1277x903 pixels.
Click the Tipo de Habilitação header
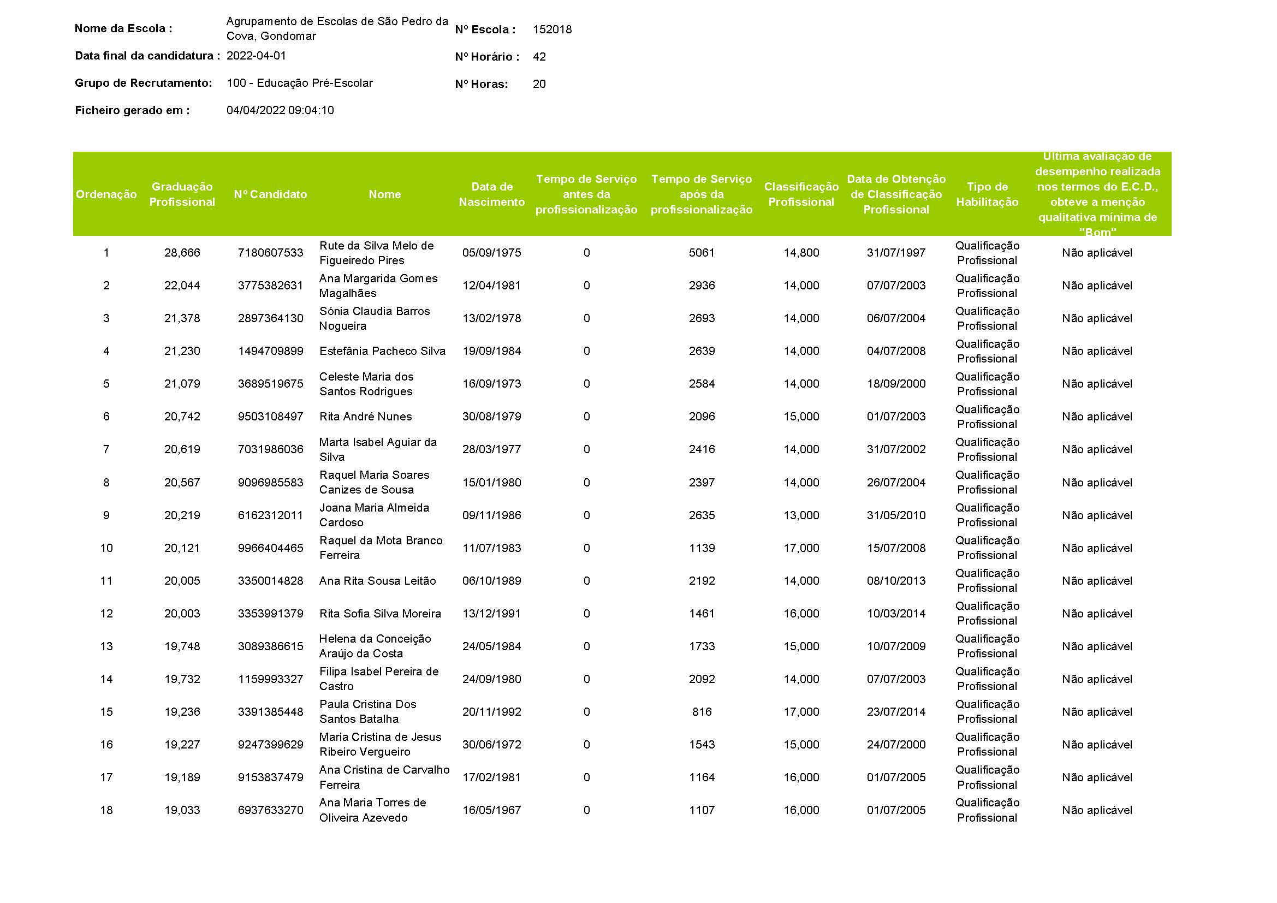(x=987, y=194)
